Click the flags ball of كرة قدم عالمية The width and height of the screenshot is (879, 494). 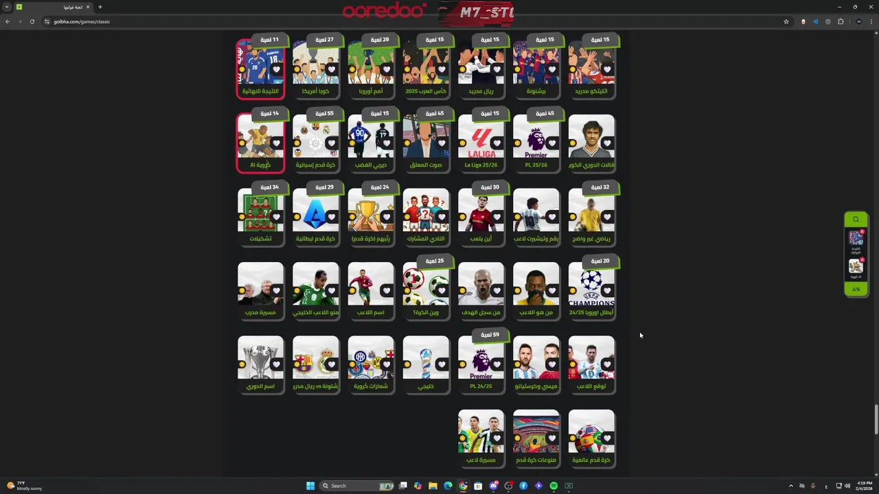click(x=591, y=432)
